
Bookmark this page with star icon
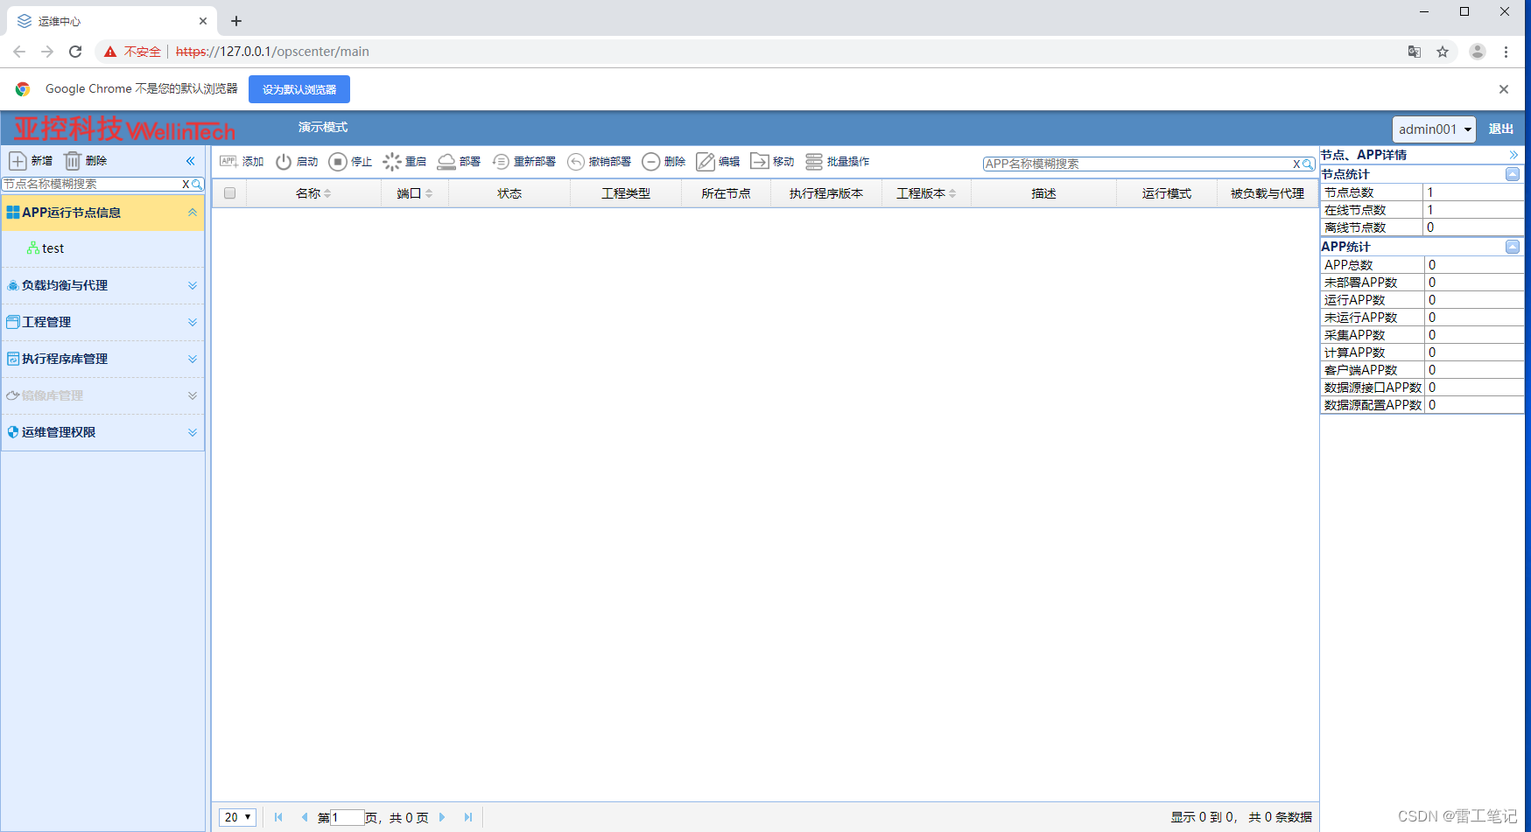click(1443, 52)
